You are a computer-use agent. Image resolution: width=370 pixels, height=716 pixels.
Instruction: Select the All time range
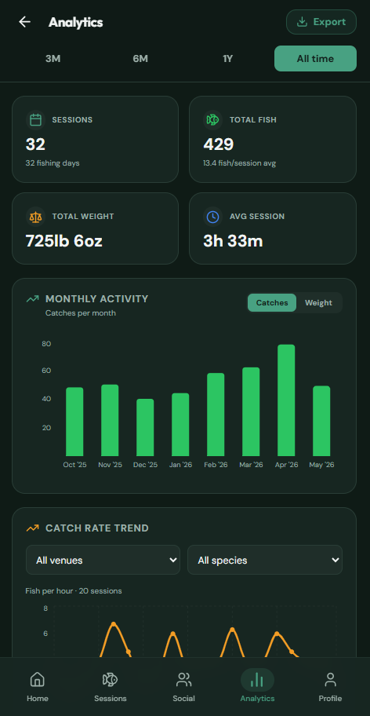coord(315,58)
